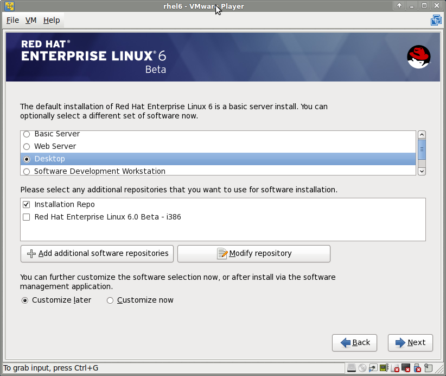This screenshot has height=376, width=446.
Task: Open the Help menu
Action: click(52, 20)
